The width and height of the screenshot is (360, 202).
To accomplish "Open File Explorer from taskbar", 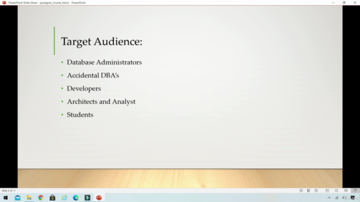I will [29, 198].
